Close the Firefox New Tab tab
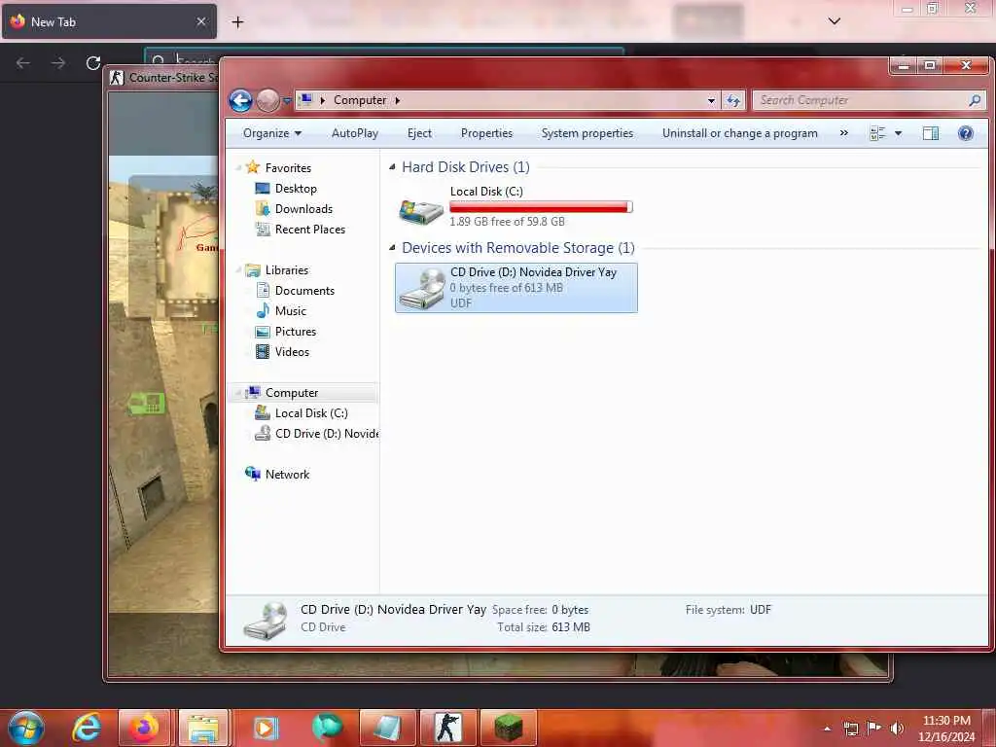 coord(201,21)
